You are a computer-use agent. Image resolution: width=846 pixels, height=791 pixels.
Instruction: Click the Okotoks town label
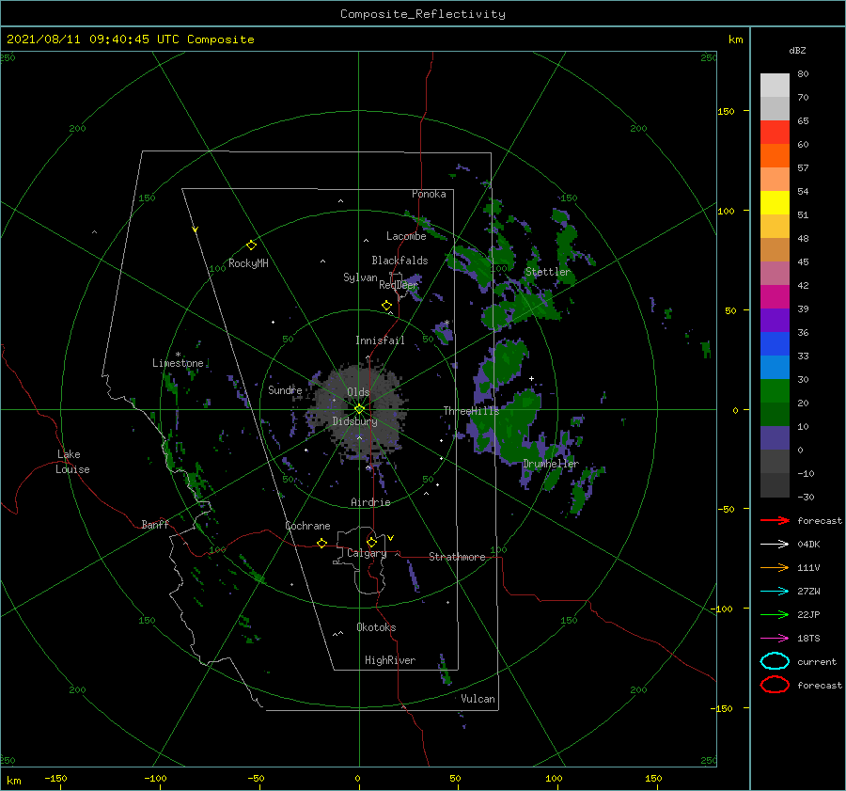(376, 627)
